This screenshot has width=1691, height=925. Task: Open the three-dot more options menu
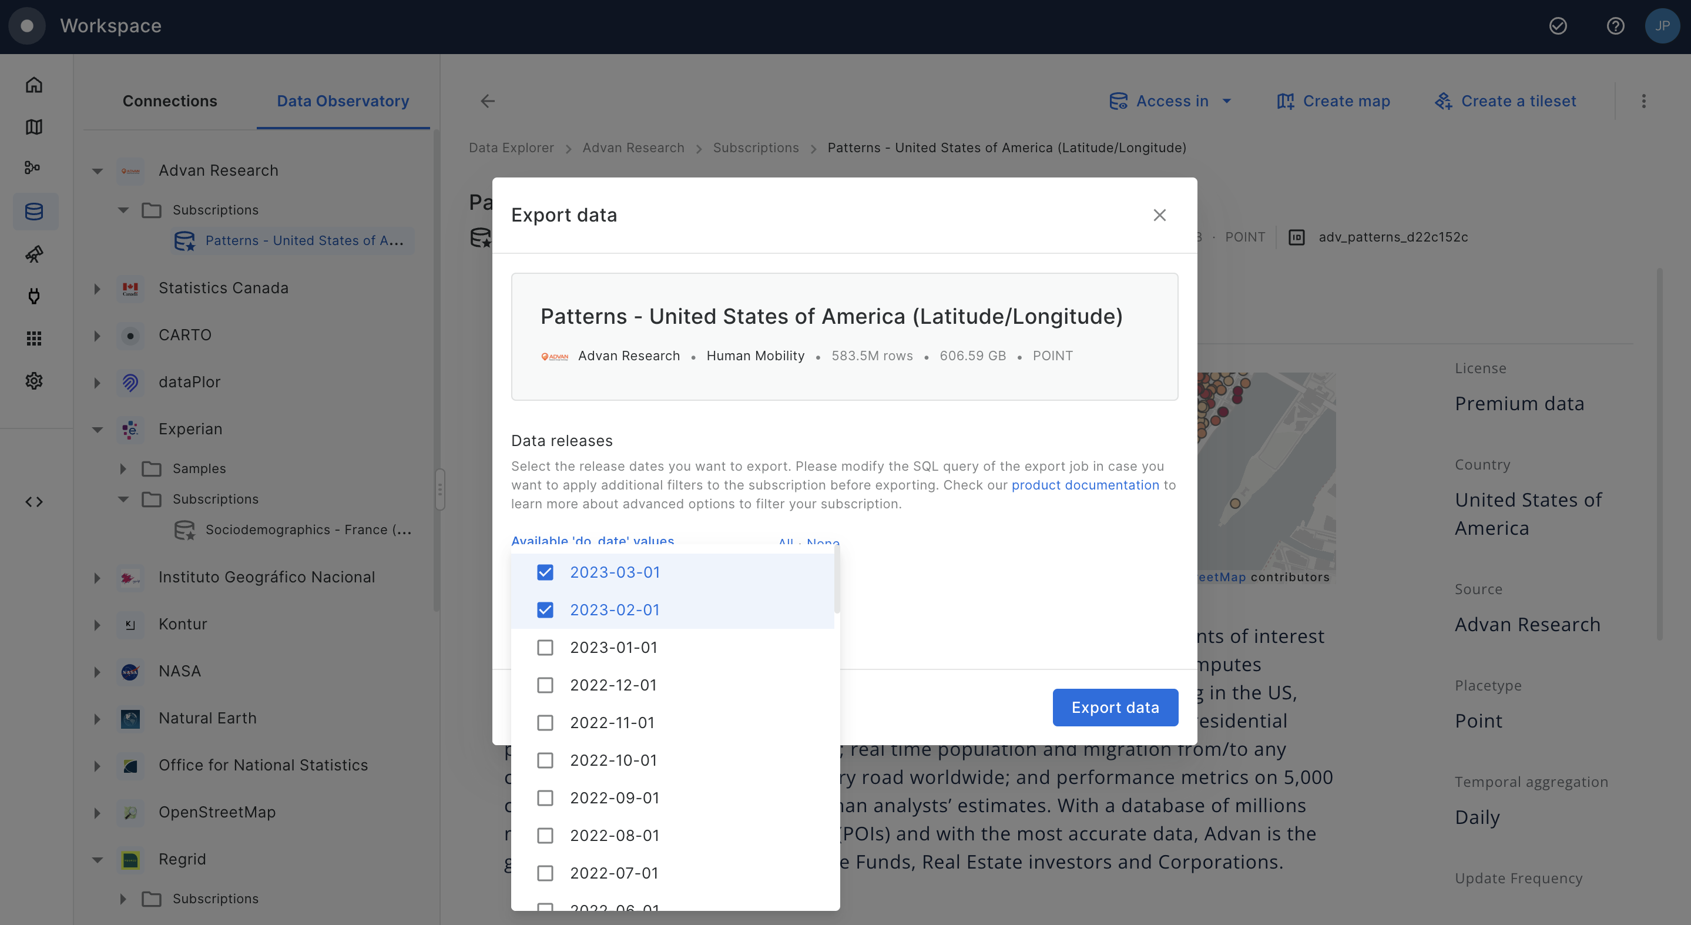1644,101
